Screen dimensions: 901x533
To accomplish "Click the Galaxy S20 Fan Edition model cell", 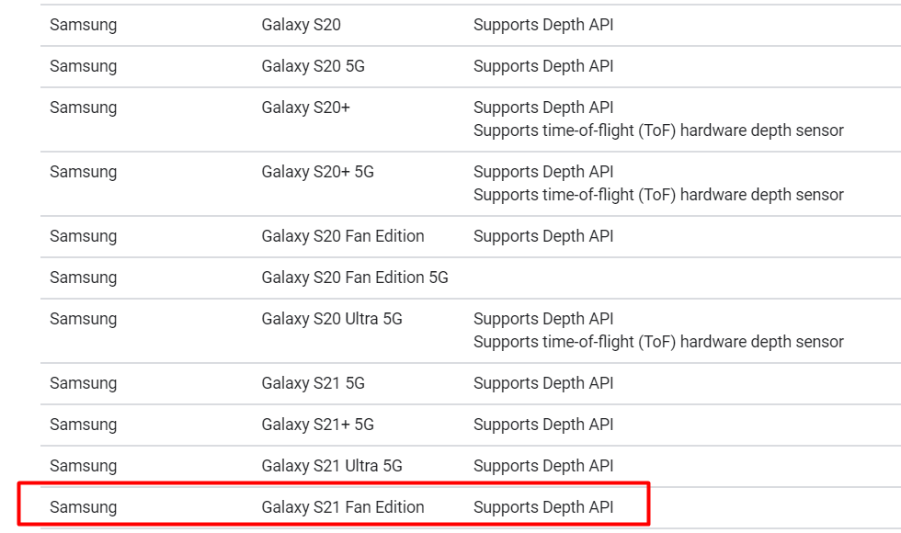I will 342,236.
